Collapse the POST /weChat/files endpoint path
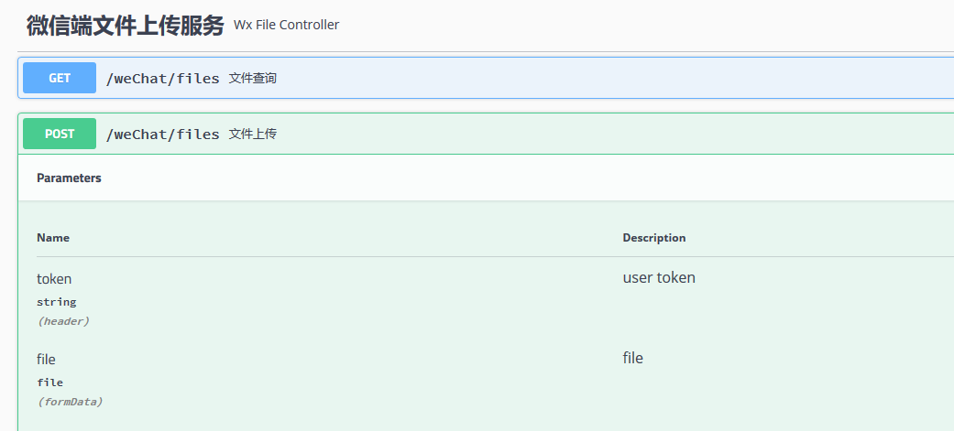 tap(163, 135)
